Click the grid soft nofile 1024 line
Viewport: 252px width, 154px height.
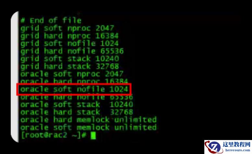tap(69, 44)
